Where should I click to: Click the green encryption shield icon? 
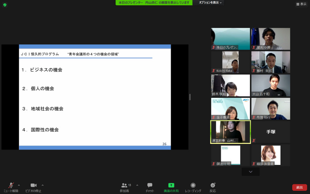point(5,5)
